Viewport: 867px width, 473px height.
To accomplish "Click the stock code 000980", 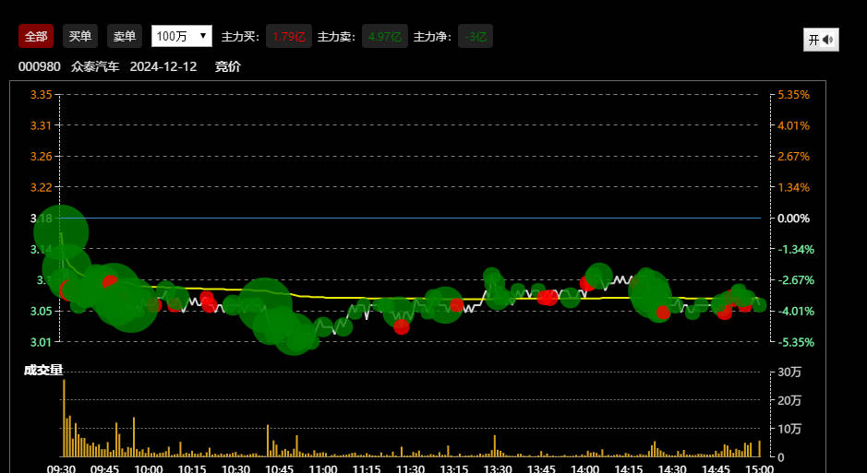I will 39,67.
